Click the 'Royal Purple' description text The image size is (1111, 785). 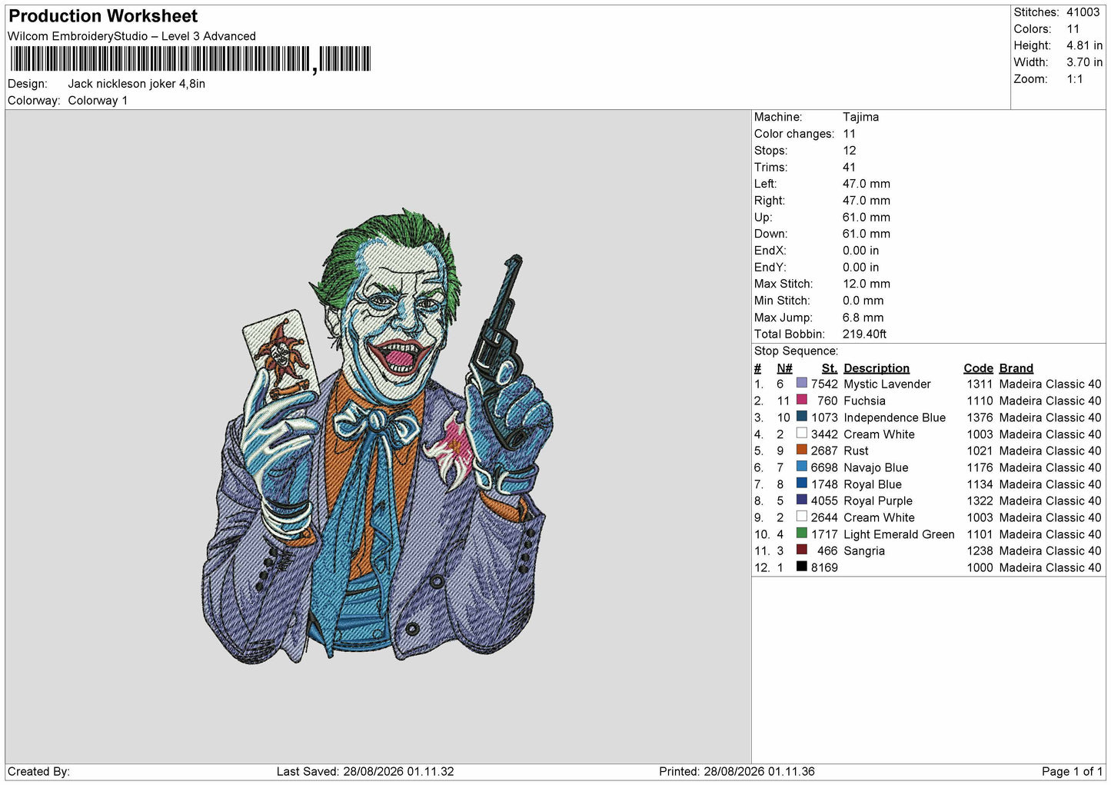click(878, 501)
